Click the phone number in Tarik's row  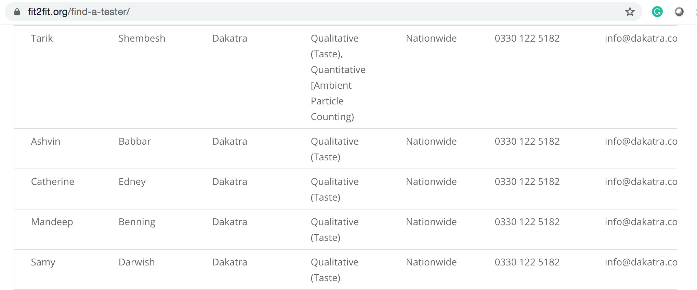pyautogui.click(x=527, y=38)
